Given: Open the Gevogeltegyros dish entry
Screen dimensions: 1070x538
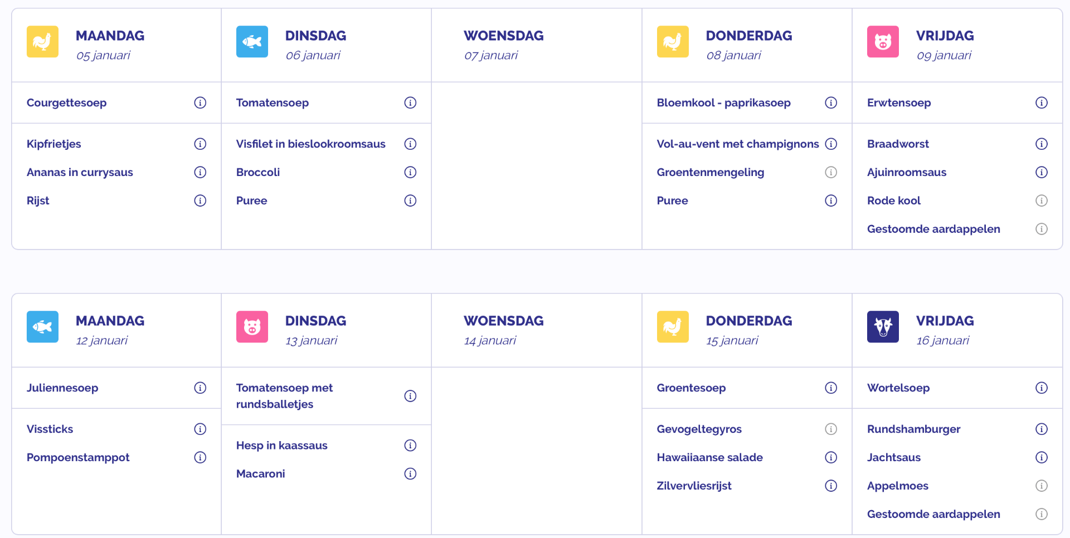Looking at the screenshot, I should pos(699,429).
